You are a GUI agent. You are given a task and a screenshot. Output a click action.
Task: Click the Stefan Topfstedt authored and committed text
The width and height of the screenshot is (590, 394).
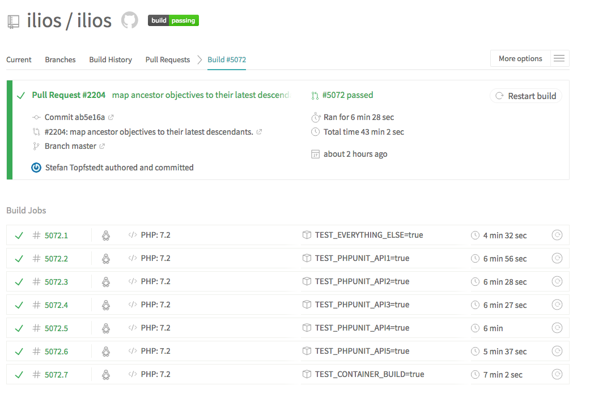[x=119, y=168]
